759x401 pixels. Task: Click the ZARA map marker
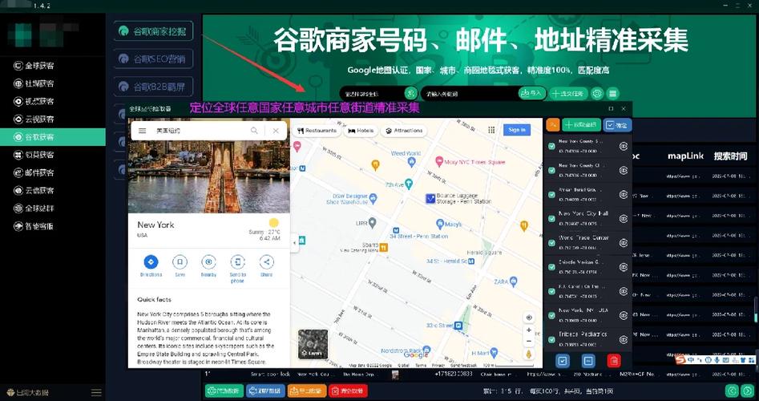pyautogui.click(x=514, y=282)
